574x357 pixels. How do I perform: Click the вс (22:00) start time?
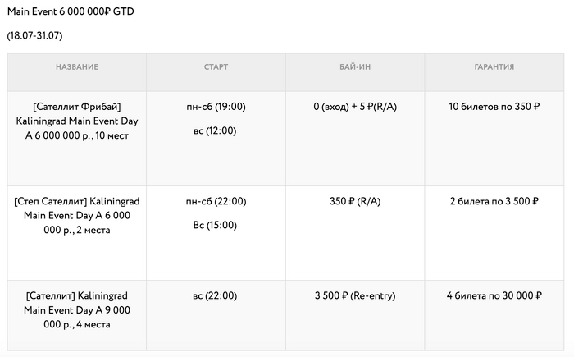(x=216, y=295)
